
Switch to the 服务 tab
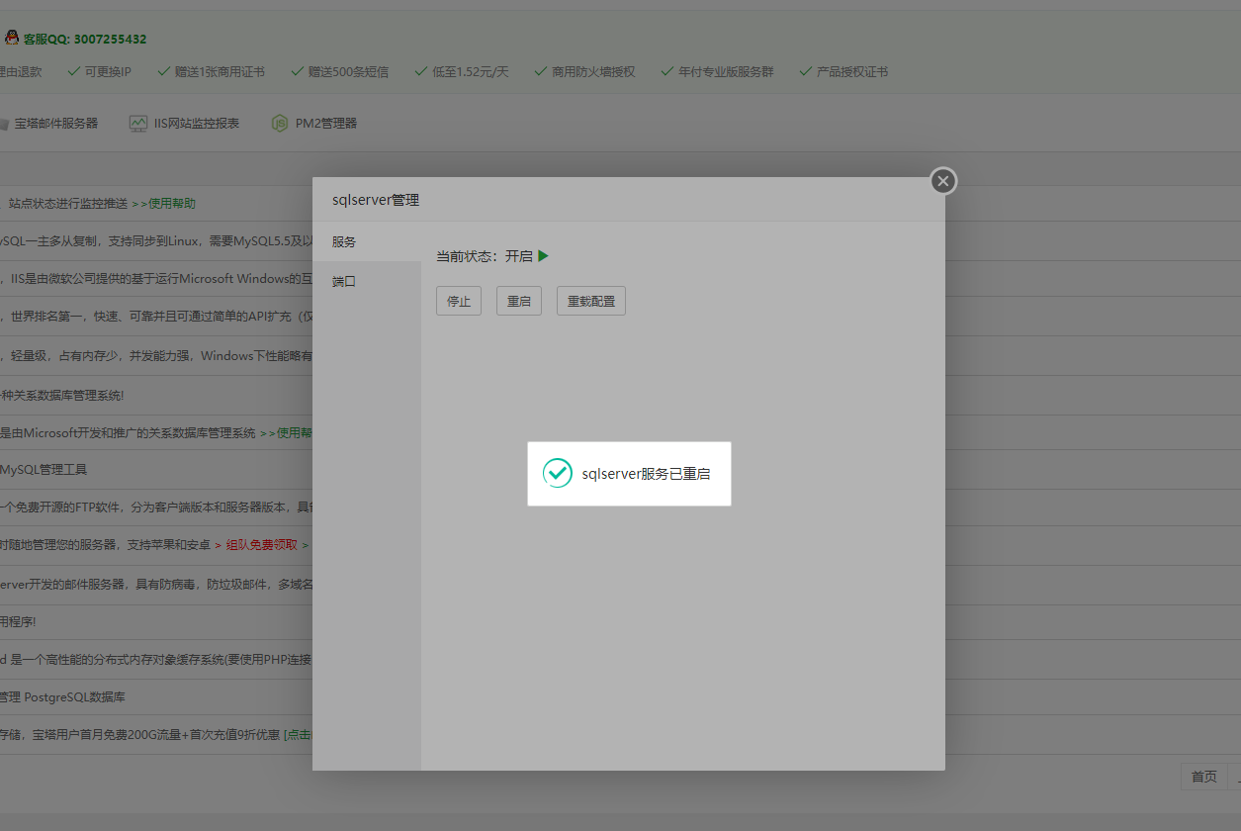tap(367, 241)
